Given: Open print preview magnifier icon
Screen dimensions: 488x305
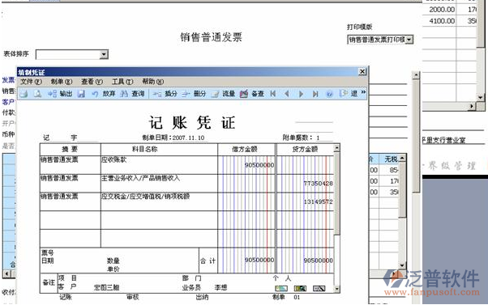Looking at the screenshot, I should point(37,94).
